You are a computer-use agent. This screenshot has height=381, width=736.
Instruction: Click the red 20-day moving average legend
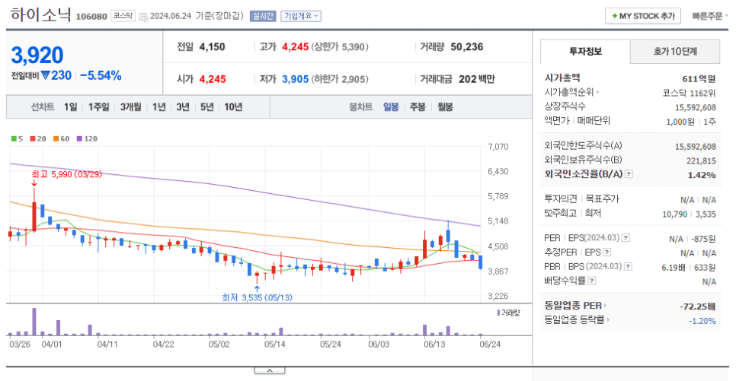[x=38, y=138]
